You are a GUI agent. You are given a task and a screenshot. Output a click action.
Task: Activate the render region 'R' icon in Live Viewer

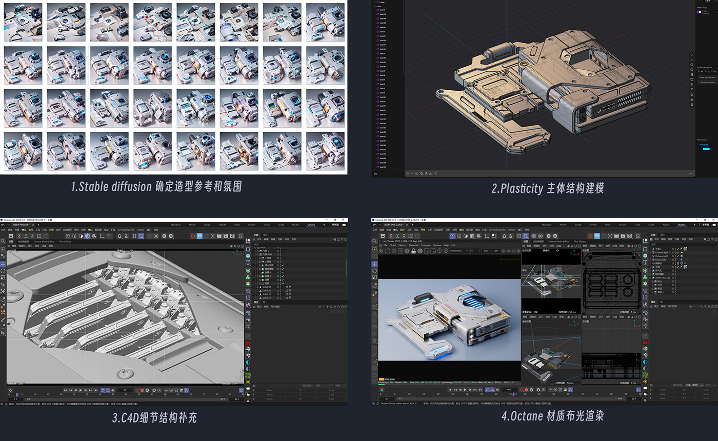(401, 251)
